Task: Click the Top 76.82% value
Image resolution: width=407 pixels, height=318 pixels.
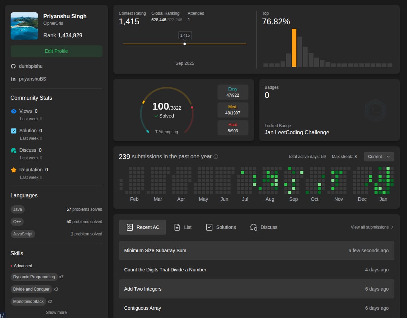Action: [x=276, y=22]
